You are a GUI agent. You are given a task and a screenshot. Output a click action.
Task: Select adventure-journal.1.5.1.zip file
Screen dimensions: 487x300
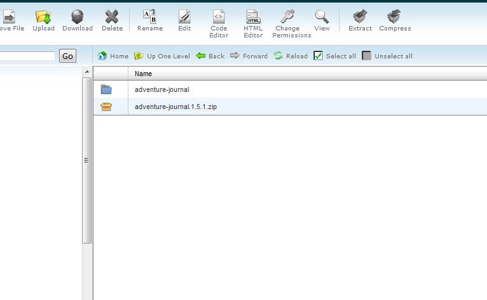click(x=175, y=107)
